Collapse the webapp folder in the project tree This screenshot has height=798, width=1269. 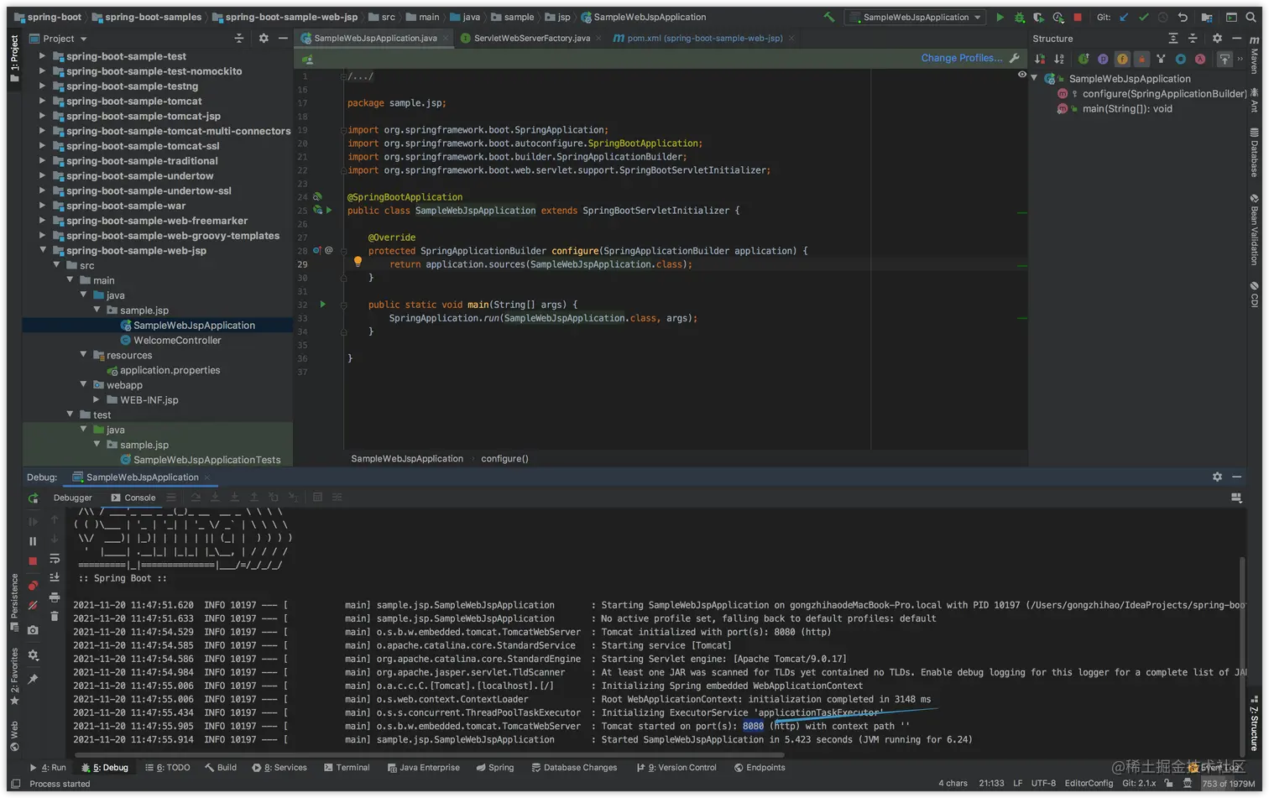[x=83, y=385]
